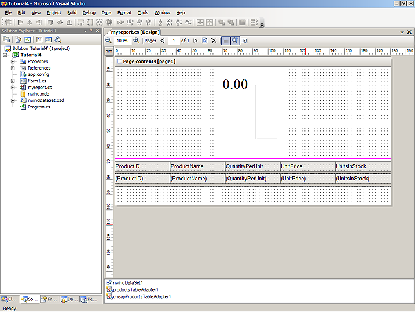The width and height of the screenshot is (415, 312).
Task: Collapse the Page contents [page1] section
Action: tap(119, 61)
